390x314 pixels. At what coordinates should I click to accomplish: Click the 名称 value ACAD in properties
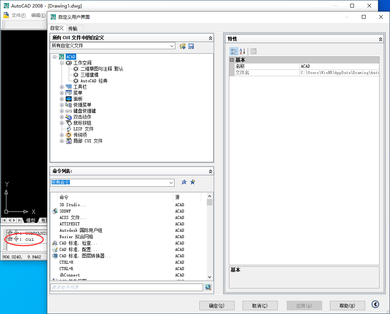click(x=339, y=66)
